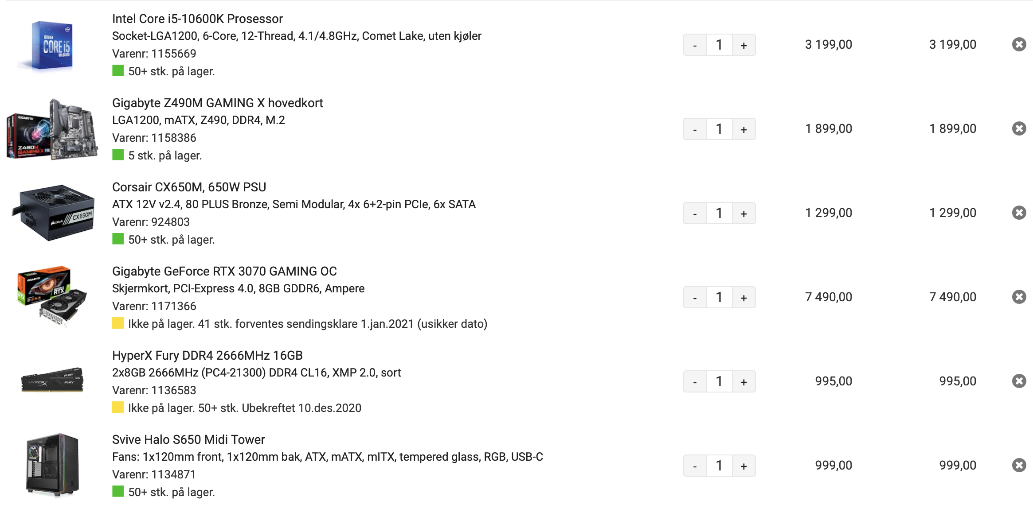Increase quantity of Corsair CX650M PSU

[743, 213]
